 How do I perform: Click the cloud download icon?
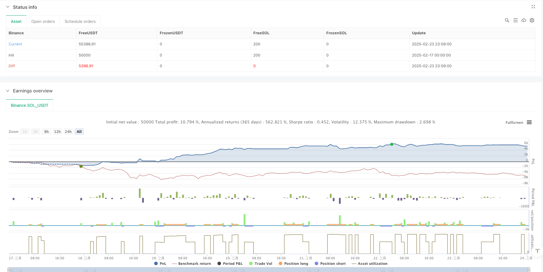coord(524,20)
